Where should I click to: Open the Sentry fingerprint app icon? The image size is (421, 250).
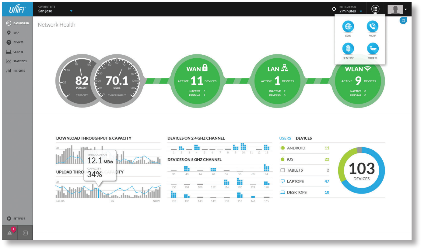(348, 49)
